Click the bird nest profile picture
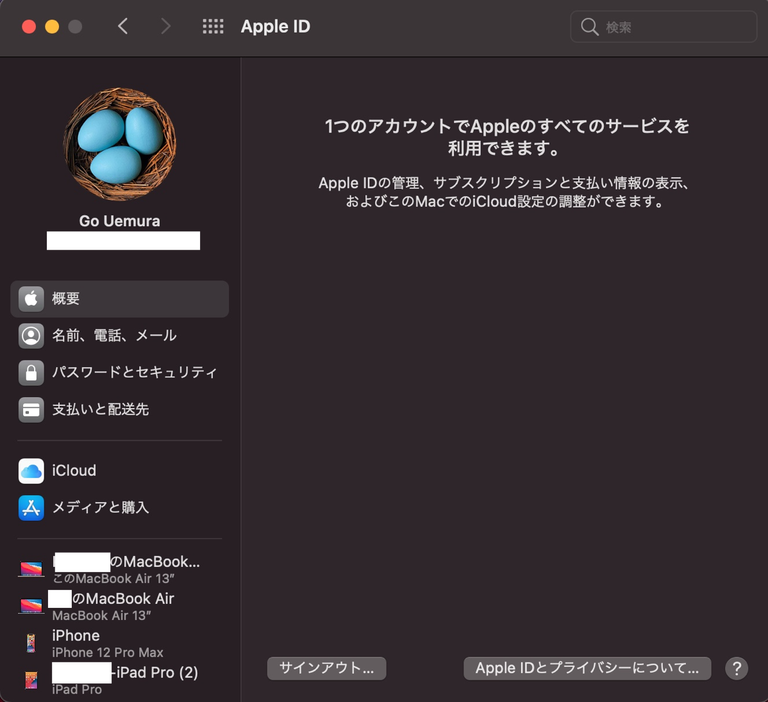 [x=119, y=144]
